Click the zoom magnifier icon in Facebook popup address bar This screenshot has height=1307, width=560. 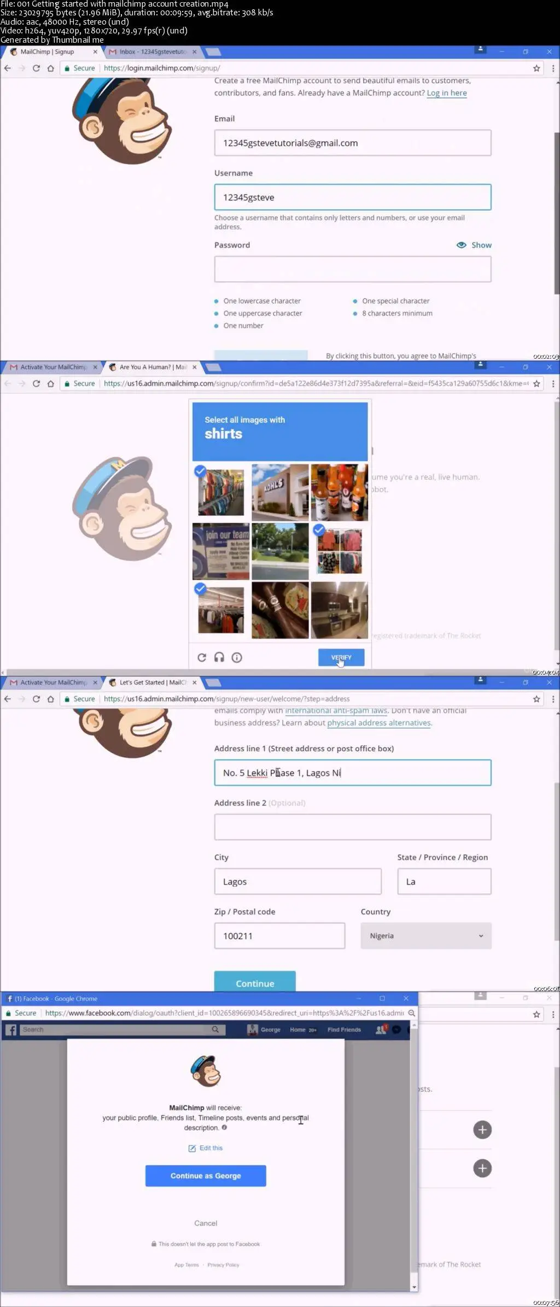point(411,1013)
